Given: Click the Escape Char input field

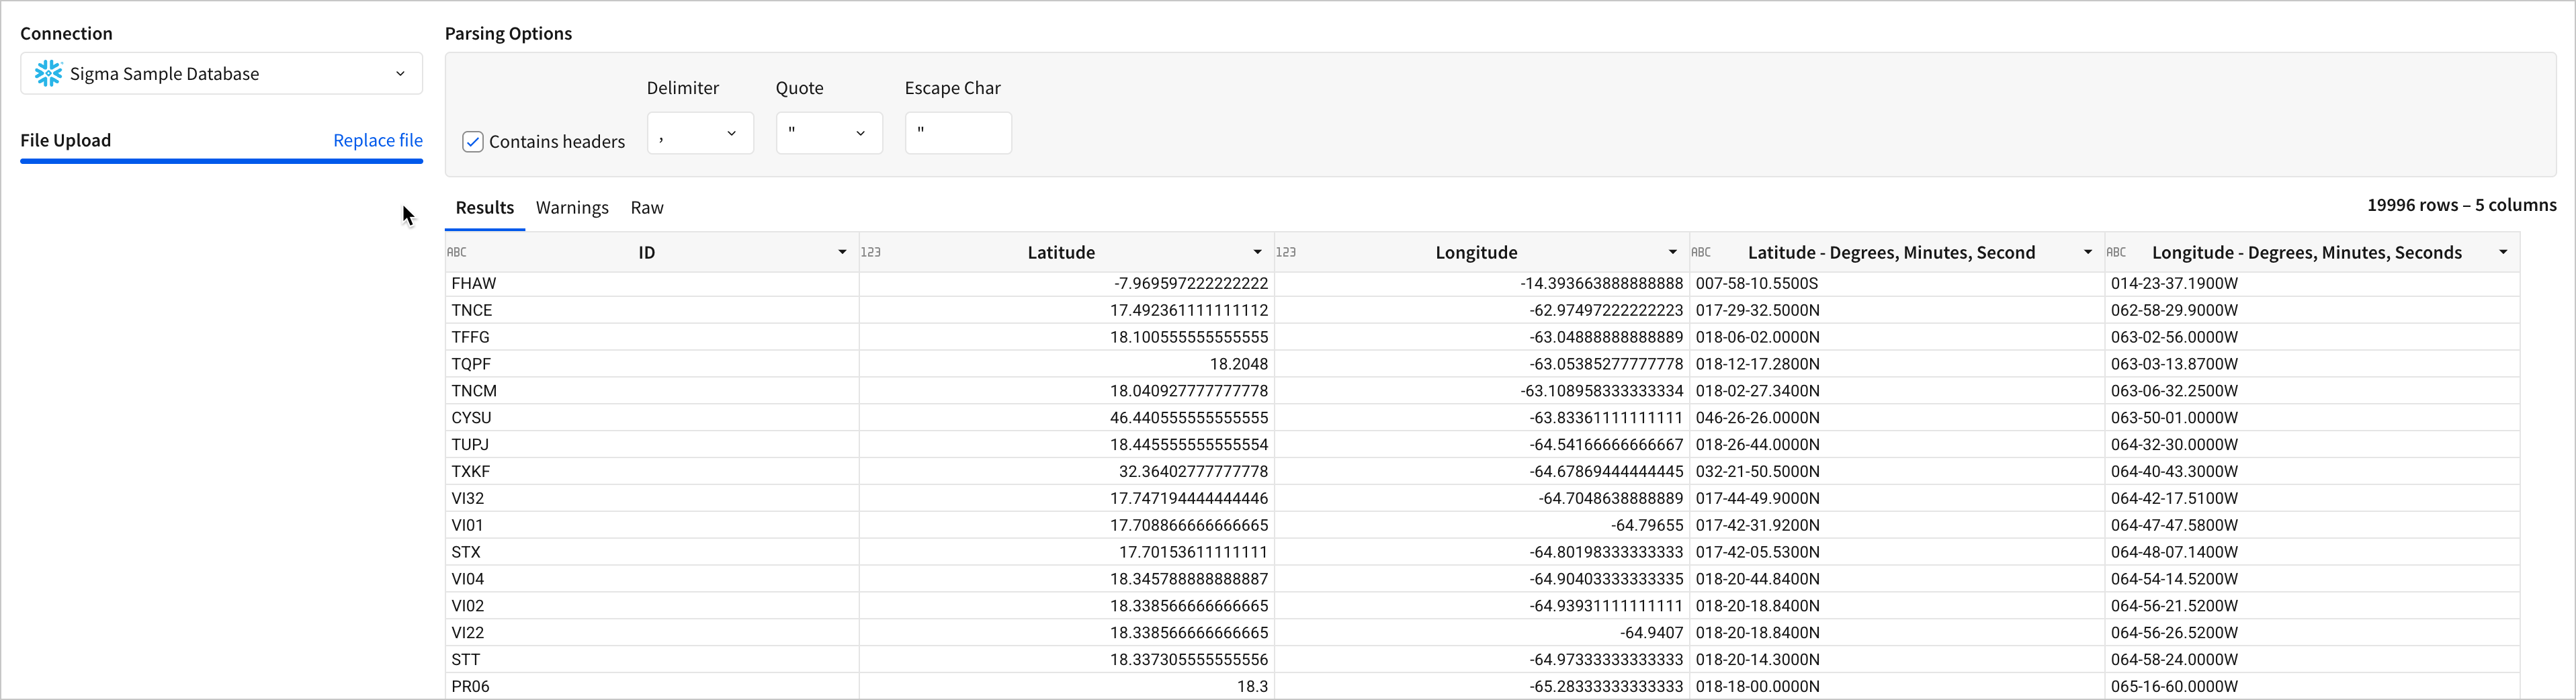Looking at the screenshot, I should pyautogui.click(x=958, y=133).
